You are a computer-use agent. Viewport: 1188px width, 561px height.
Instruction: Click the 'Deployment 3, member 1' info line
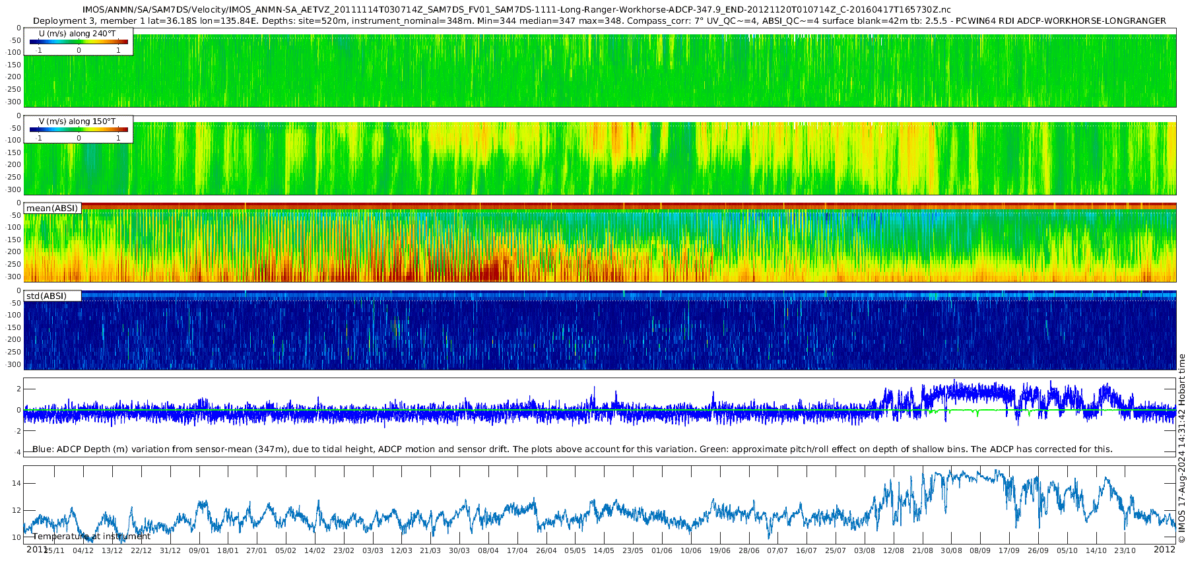599,21
